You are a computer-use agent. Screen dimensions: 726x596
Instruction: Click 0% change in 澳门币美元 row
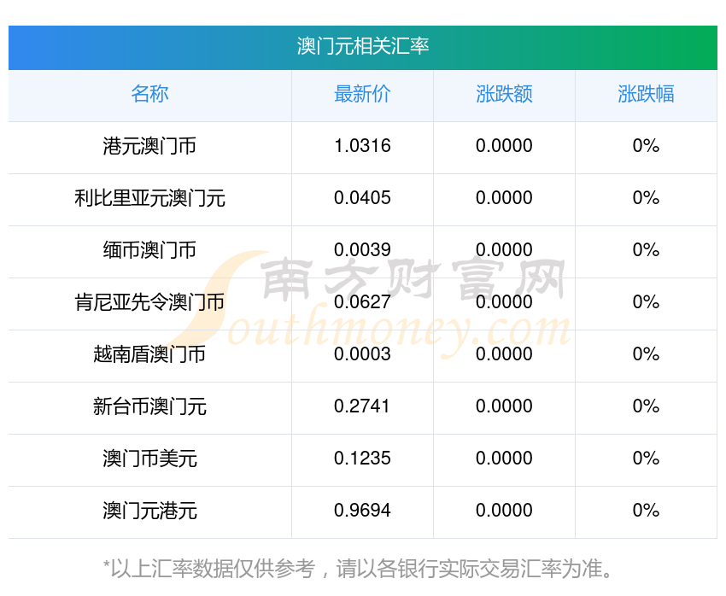646,459
